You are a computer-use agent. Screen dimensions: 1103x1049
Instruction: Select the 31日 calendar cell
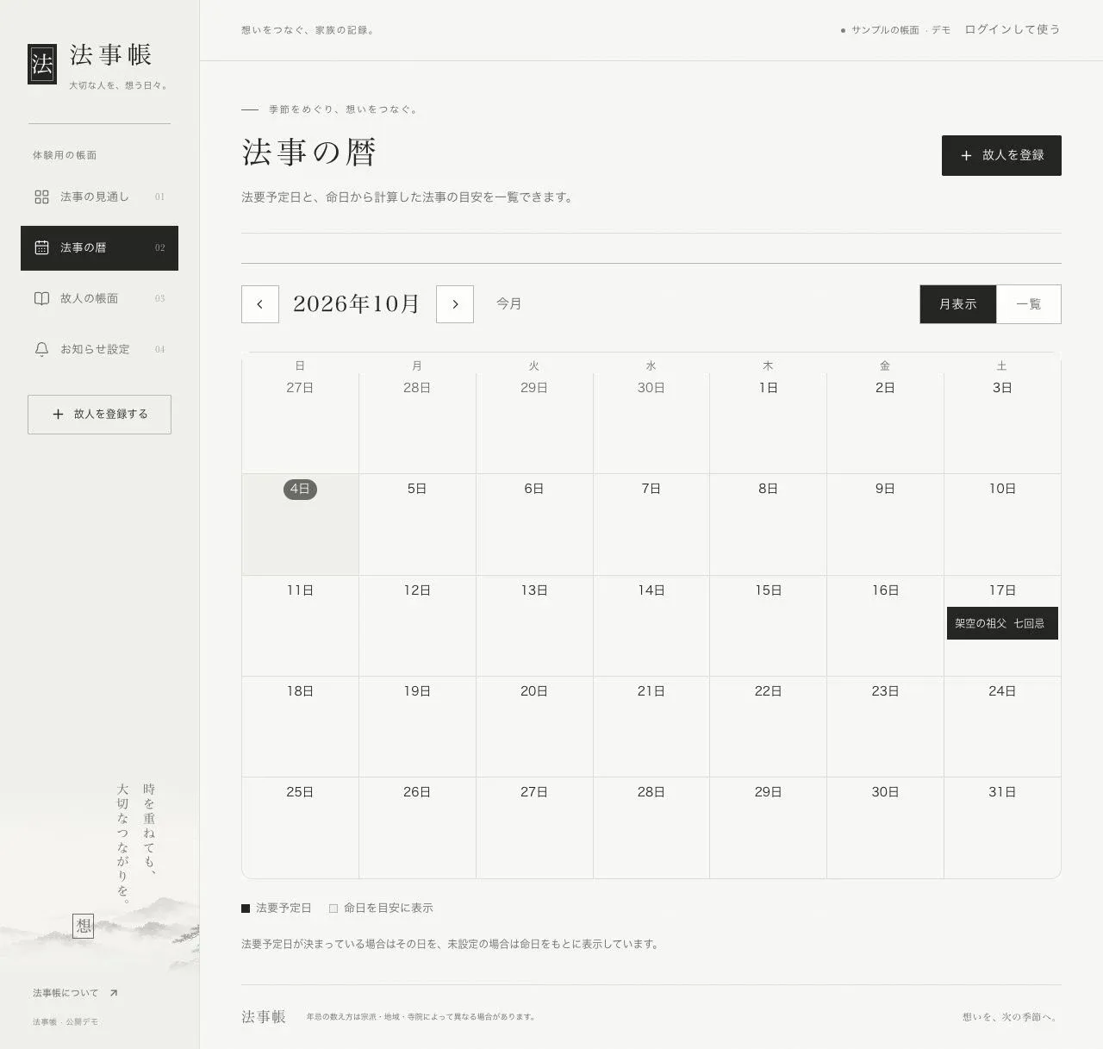click(1002, 828)
